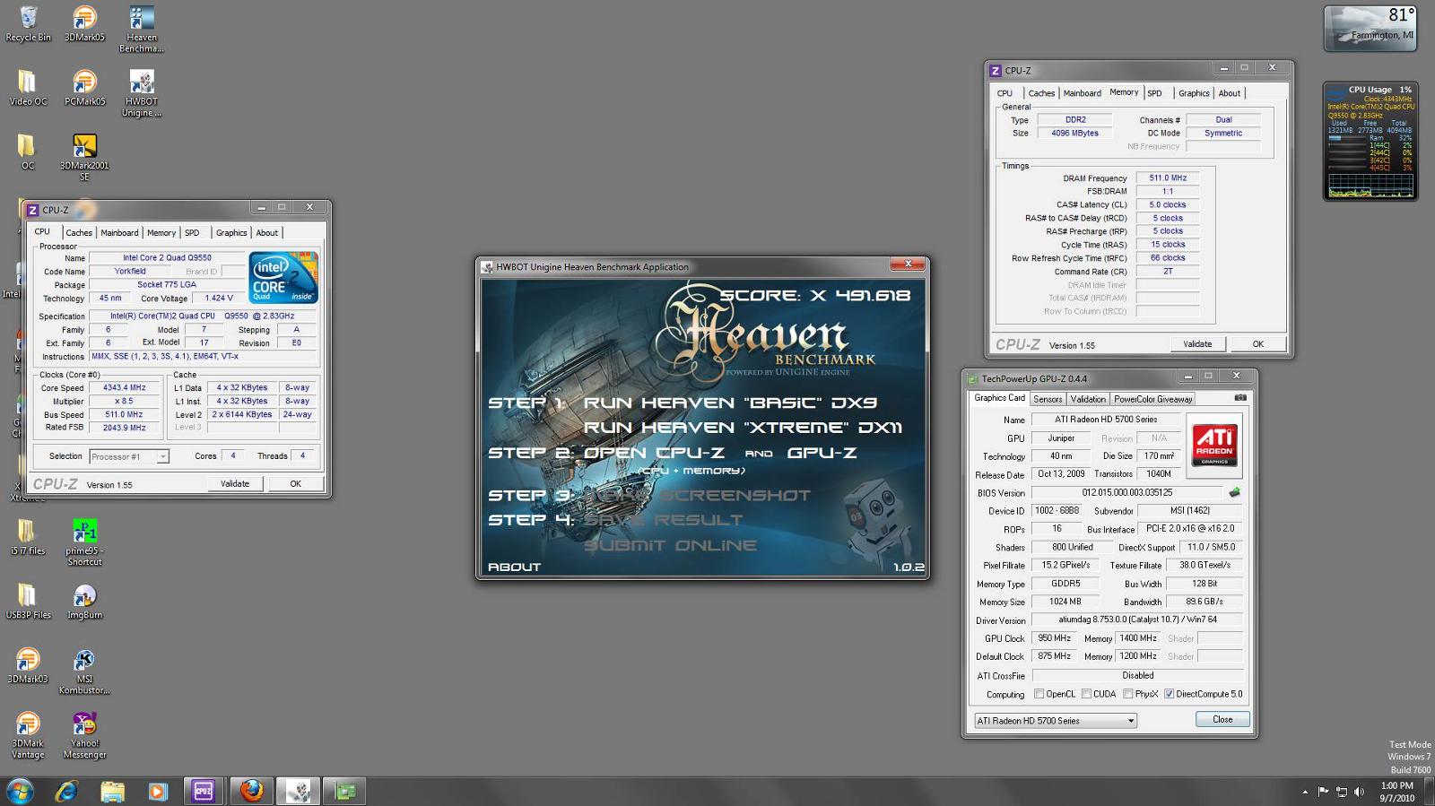Click the ATI Radeon logo in GPU-Z
The image size is (1435, 806).
1215,445
